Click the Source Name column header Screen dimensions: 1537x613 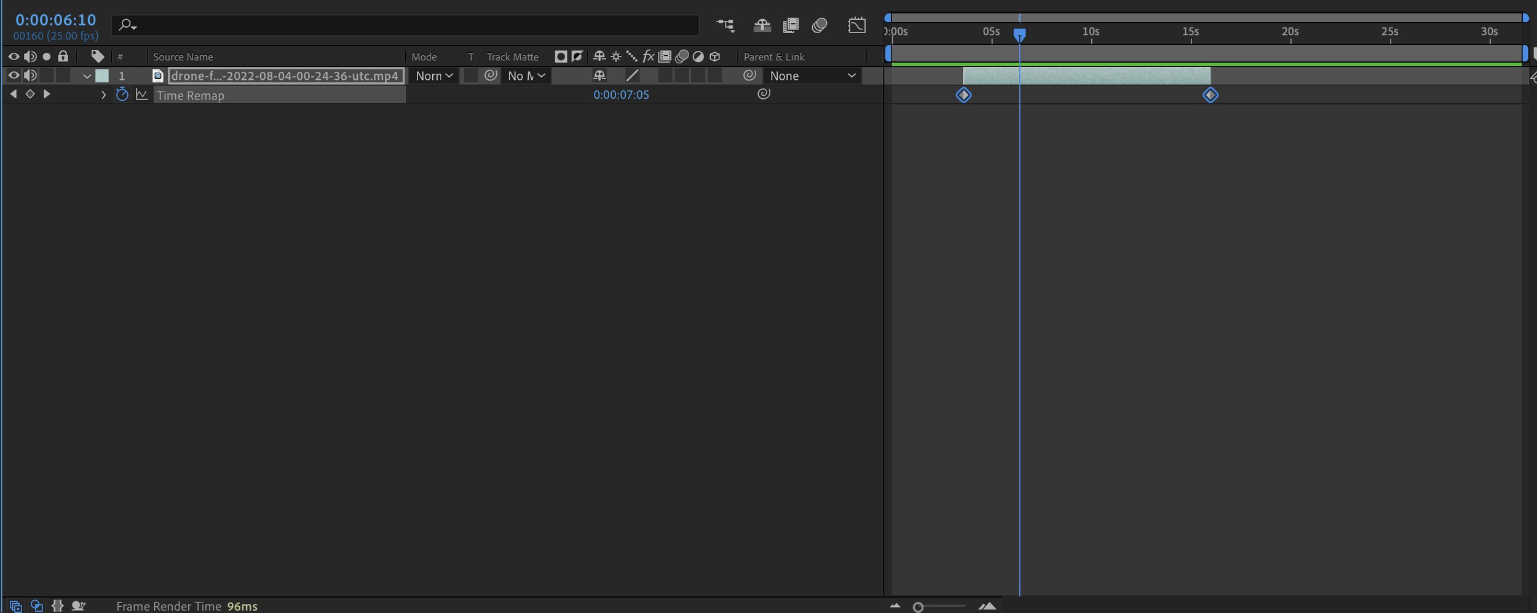[183, 57]
